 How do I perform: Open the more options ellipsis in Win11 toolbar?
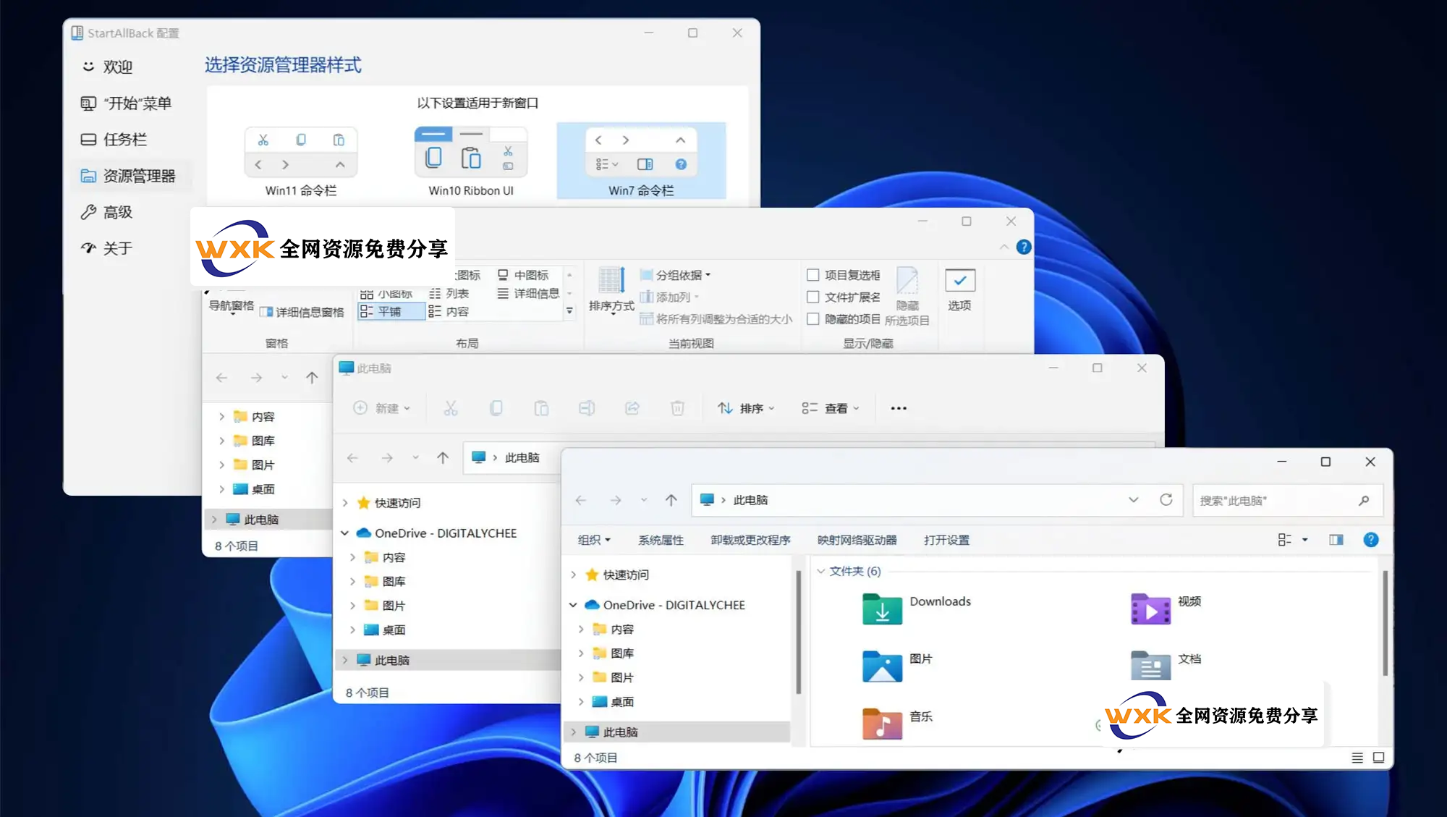pyautogui.click(x=899, y=408)
